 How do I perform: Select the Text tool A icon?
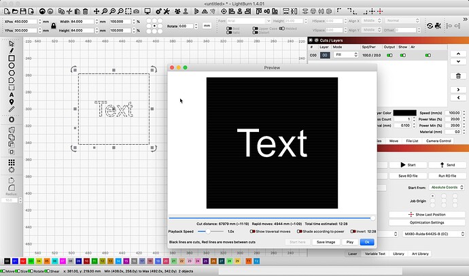pos(12,94)
